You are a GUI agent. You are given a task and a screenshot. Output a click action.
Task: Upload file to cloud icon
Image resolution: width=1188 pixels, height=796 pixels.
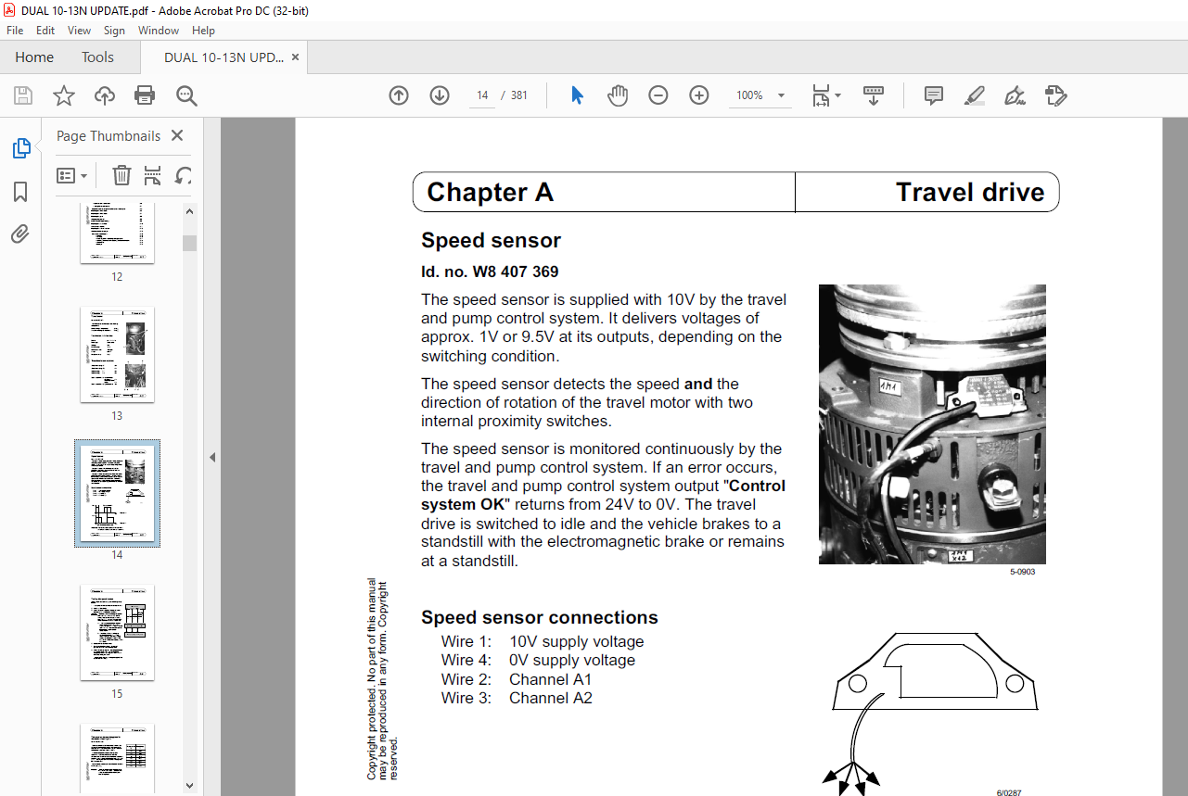pos(105,95)
